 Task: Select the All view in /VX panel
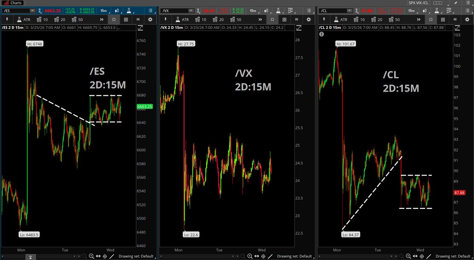[296, 19]
